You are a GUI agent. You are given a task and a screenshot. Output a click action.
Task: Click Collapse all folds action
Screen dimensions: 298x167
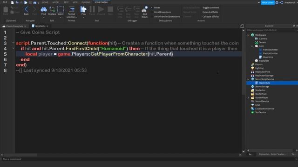pyautogui.click(x=211, y=17)
